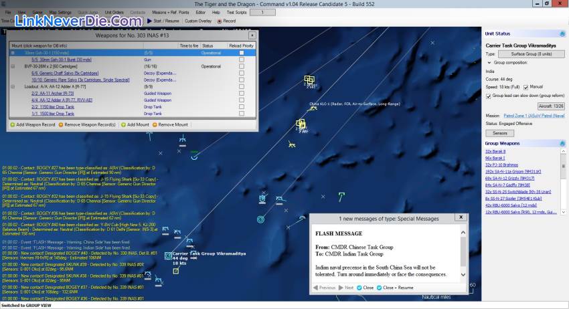The image size is (569, 309).
Task: Select the China KLC-1 radar contact icon
Action: (x=313, y=108)
